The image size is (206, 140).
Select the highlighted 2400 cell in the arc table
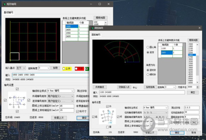pos(167,52)
